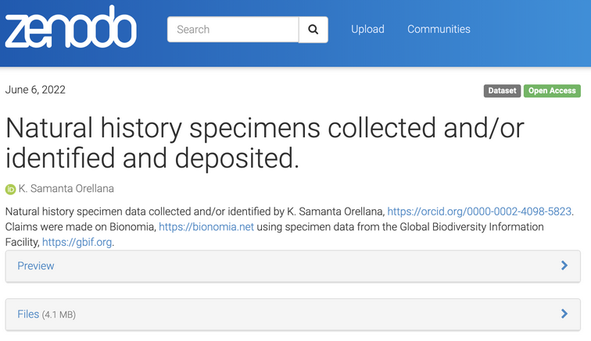
Task: Expand Files panel using its chevron
Action: pos(564,314)
